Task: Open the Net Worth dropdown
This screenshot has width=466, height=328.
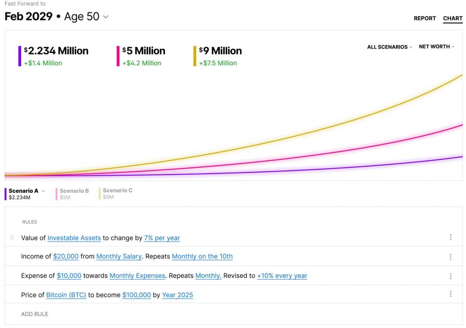Action: click(x=436, y=47)
